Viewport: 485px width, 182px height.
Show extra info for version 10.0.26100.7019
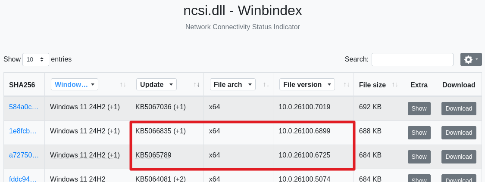[419, 108]
